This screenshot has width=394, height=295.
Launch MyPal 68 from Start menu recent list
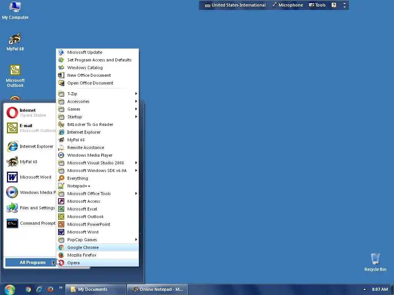pyautogui.click(x=30, y=162)
